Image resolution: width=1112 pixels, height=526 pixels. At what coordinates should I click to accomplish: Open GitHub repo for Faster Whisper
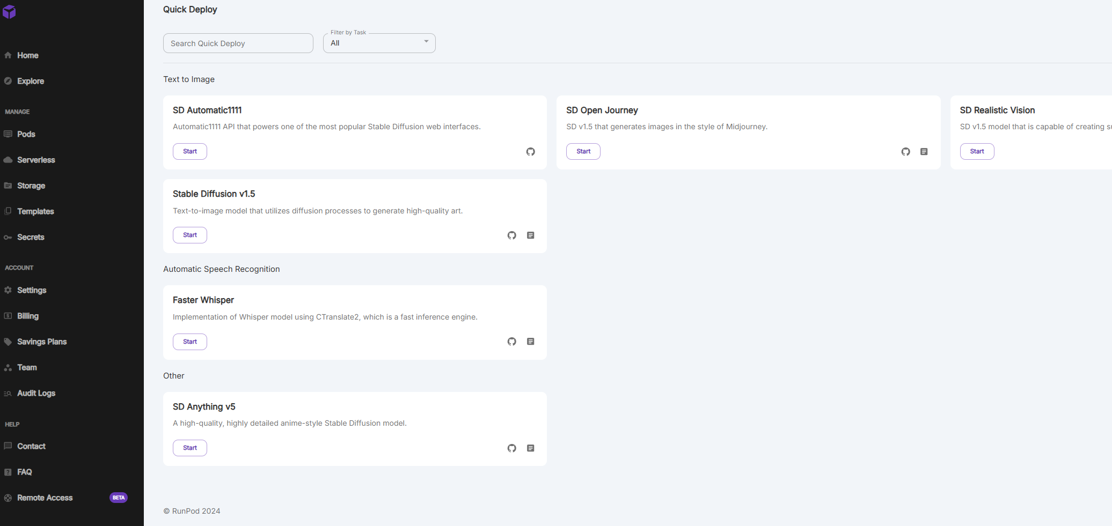coord(511,342)
